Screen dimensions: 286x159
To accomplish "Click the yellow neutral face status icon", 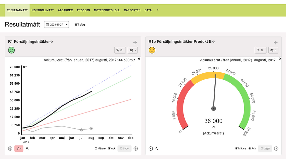I will pyautogui.click(x=152, y=50).
